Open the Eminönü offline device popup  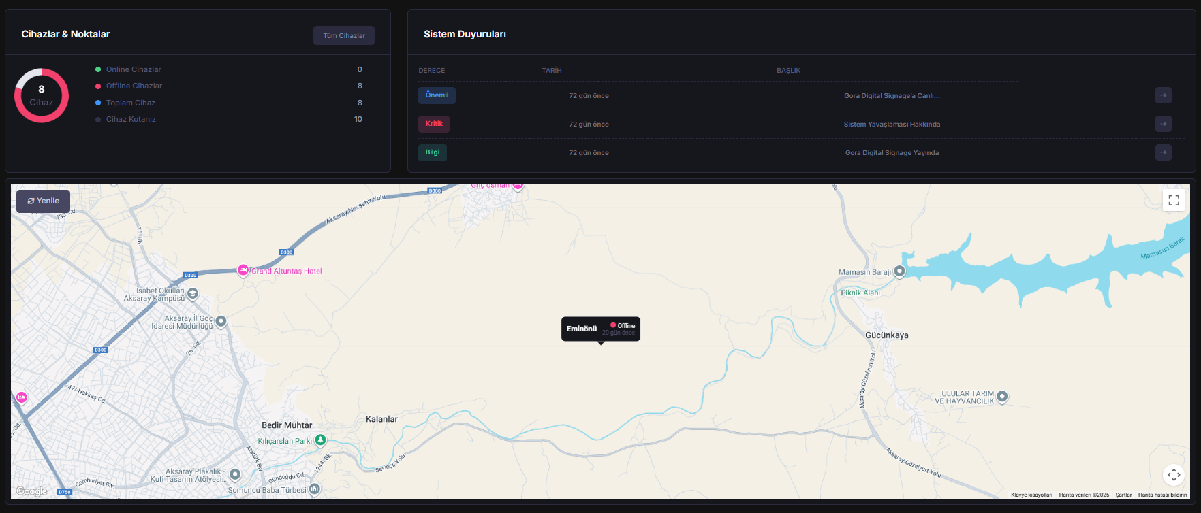(600, 329)
